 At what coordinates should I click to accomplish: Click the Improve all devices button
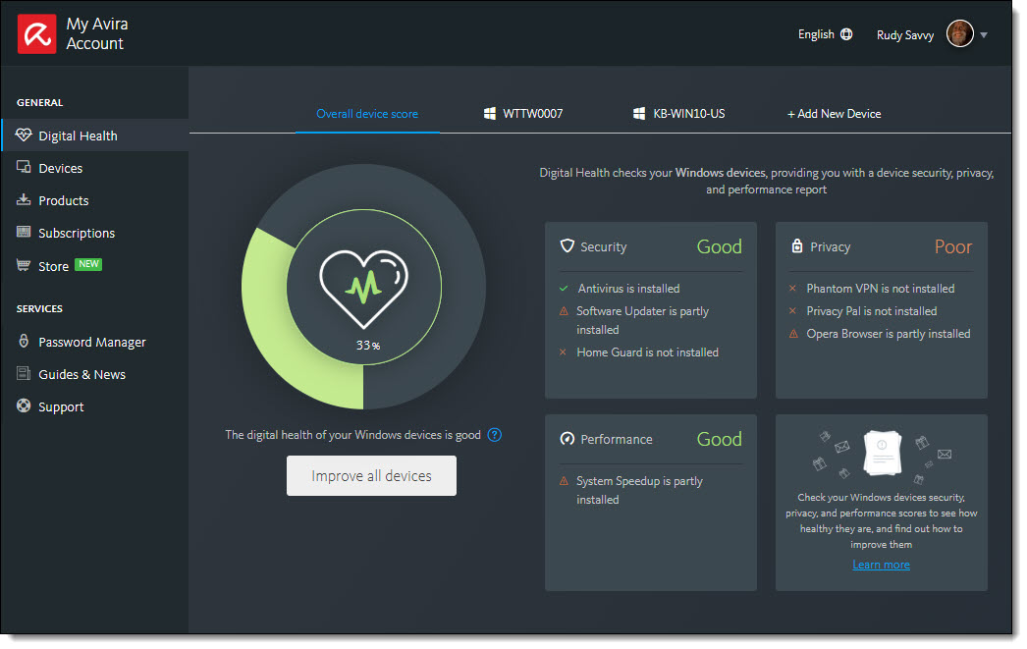tap(371, 475)
